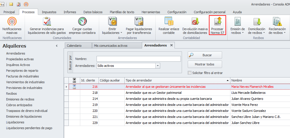Click Emisión de recibos icon
Viewport: 290px width, 138px height.
238,21
